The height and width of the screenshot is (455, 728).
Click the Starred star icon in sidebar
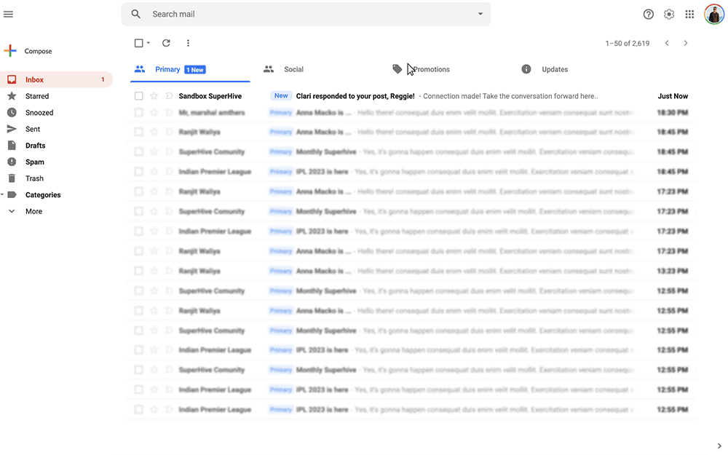click(12, 96)
